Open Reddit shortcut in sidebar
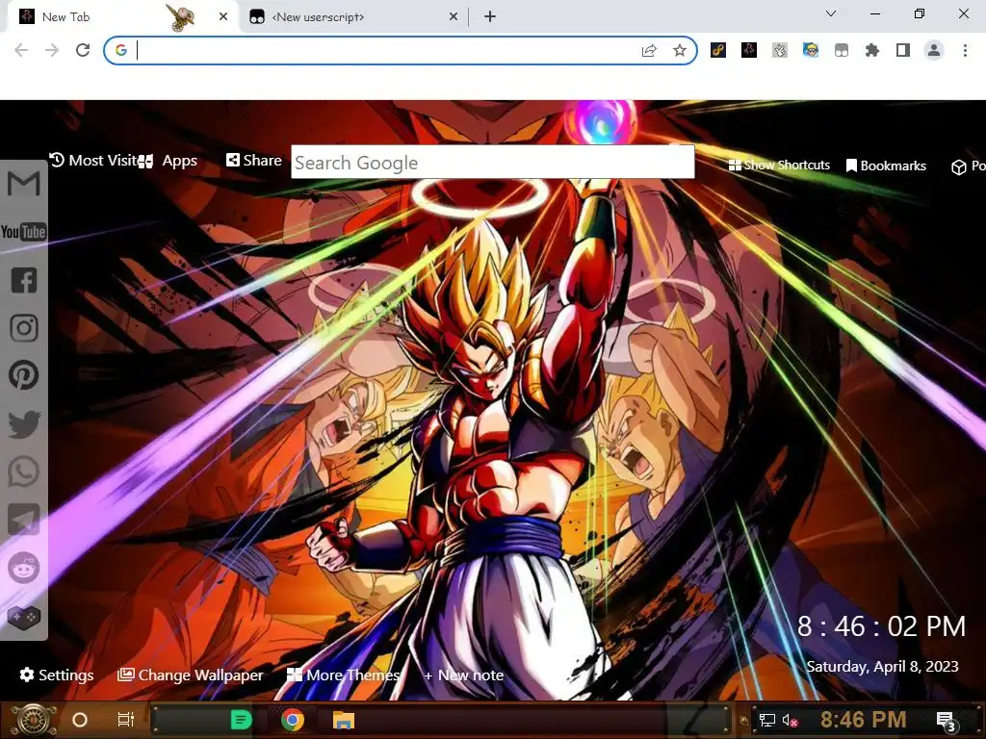 click(x=24, y=568)
